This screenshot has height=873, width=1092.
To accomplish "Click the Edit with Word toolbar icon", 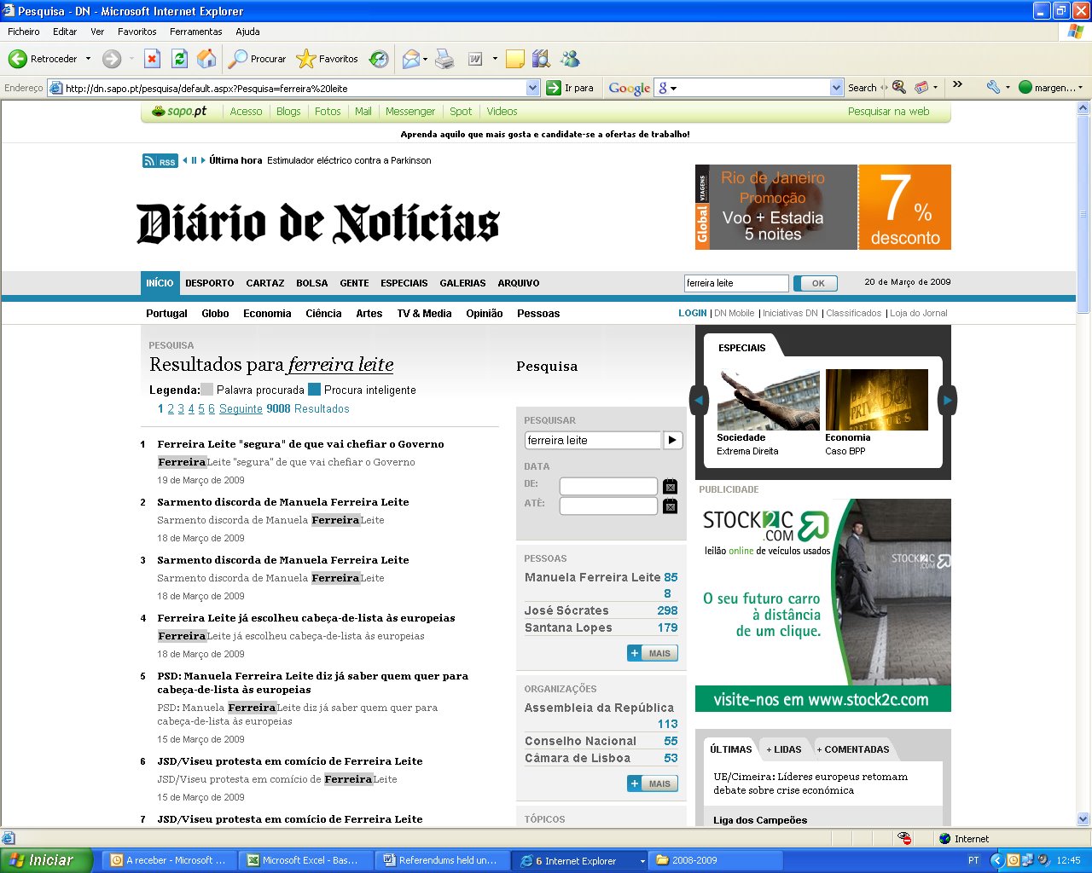I will 475,59.
